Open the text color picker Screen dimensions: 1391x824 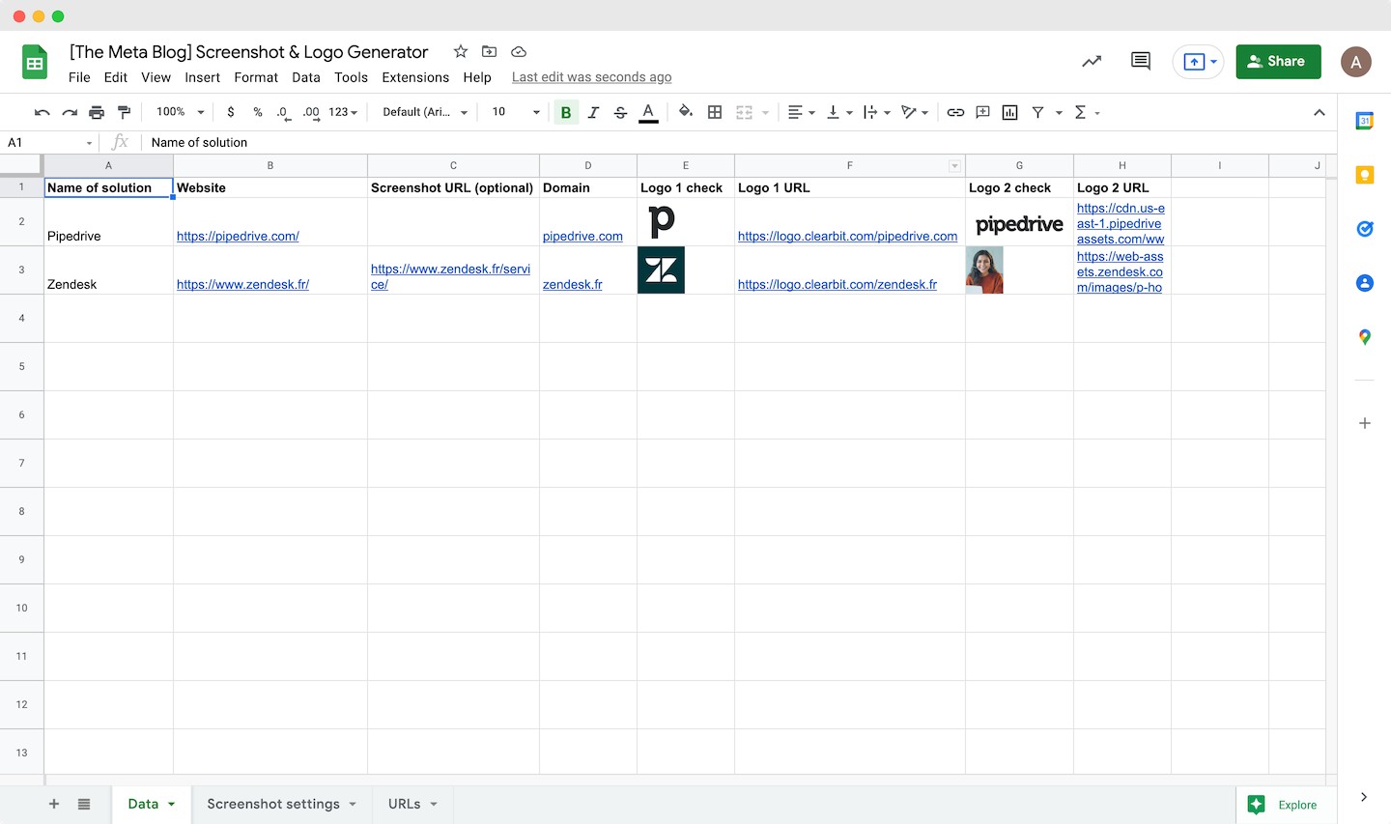click(648, 112)
